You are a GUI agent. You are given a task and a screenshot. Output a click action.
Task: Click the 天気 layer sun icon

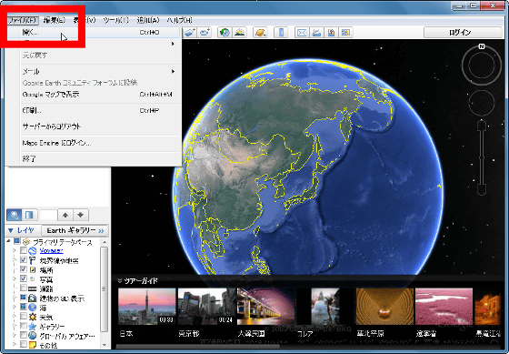(x=33, y=317)
